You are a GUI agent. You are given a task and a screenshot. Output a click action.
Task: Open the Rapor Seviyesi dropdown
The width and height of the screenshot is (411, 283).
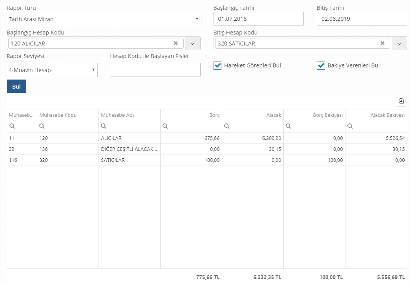click(x=52, y=70)
